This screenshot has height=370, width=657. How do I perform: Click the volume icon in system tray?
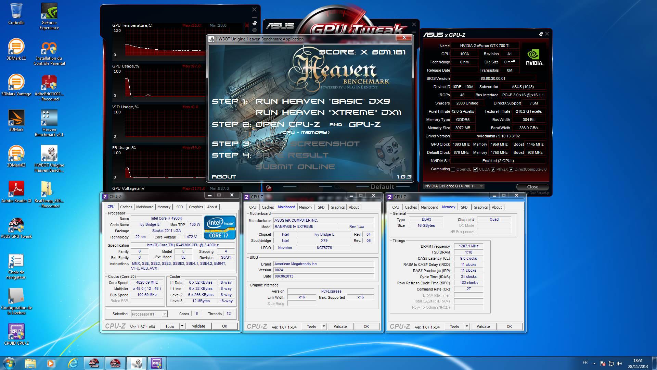619,363
